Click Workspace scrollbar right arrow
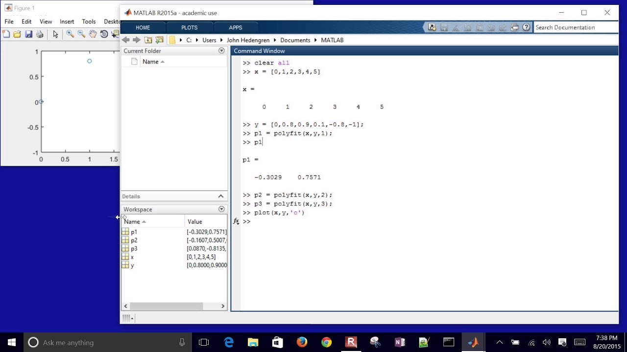This screenshot has width=627, height=352. [x=223, y=306]
